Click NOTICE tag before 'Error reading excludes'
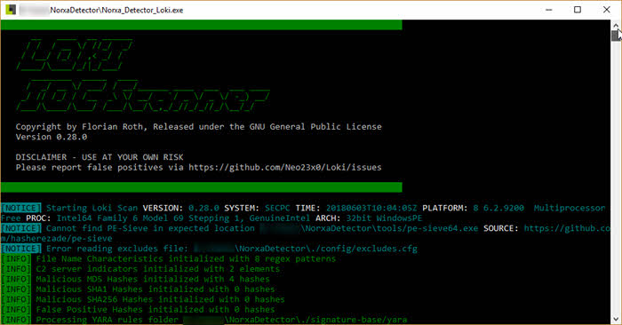The width and height of the screenshot is (622, 325). [21, 249]
